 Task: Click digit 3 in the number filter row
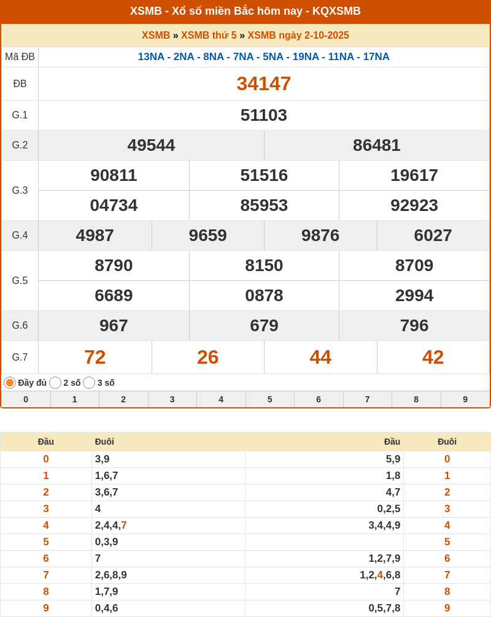(172, 399)
